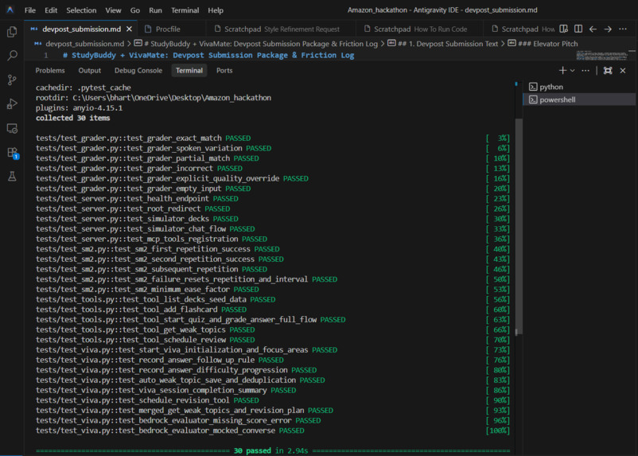Open the View menu
This screenshot has width=638, height=456.
point(113,10)
